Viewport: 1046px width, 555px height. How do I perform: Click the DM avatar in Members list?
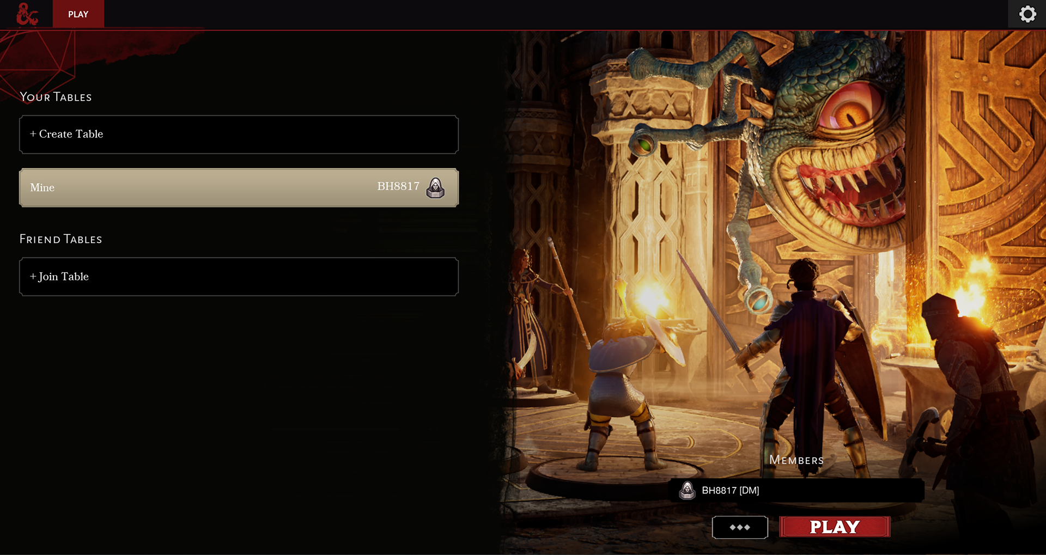[x=688, y=490]
